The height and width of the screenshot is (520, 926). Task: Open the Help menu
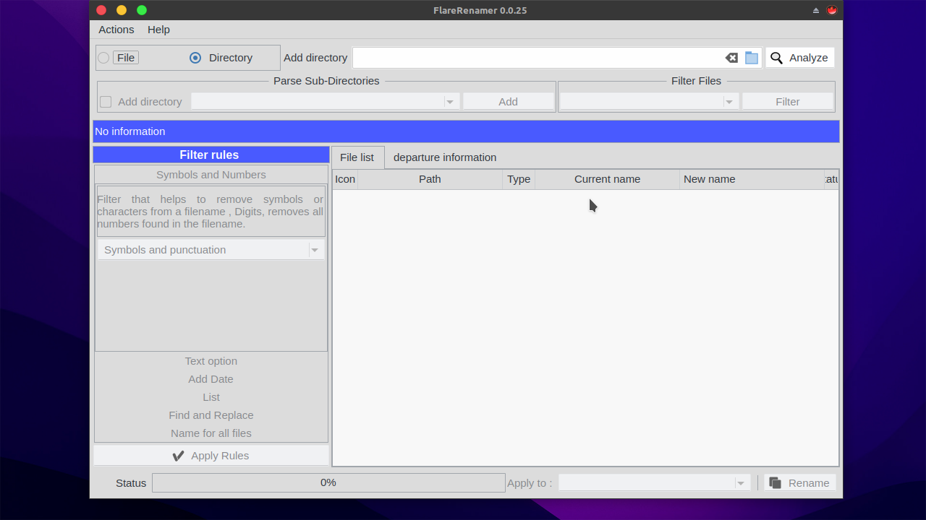click(x=158, y=30)
